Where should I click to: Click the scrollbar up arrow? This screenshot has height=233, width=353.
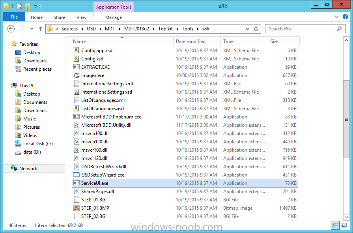[346, 40]
